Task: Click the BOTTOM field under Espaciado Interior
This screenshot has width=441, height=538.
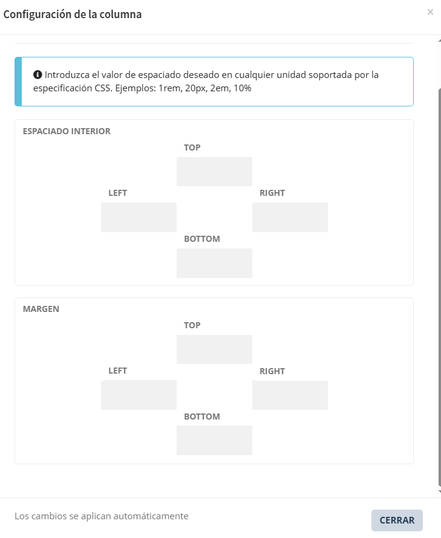Action: (x=214, y=263)
